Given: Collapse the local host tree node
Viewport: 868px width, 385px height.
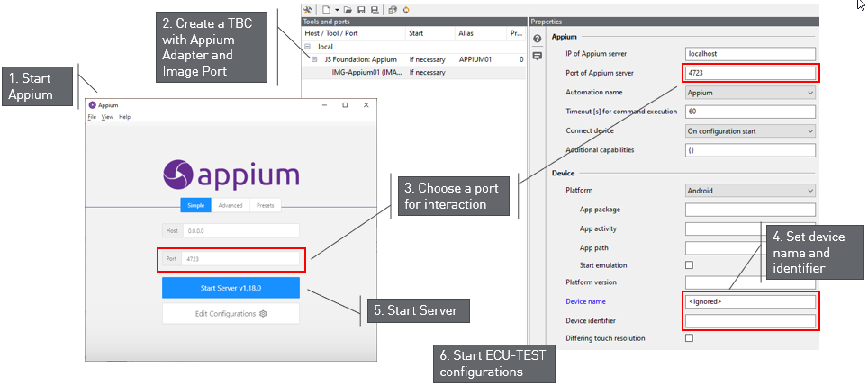Looking at the screenshot, I should (x=308, y=47).
